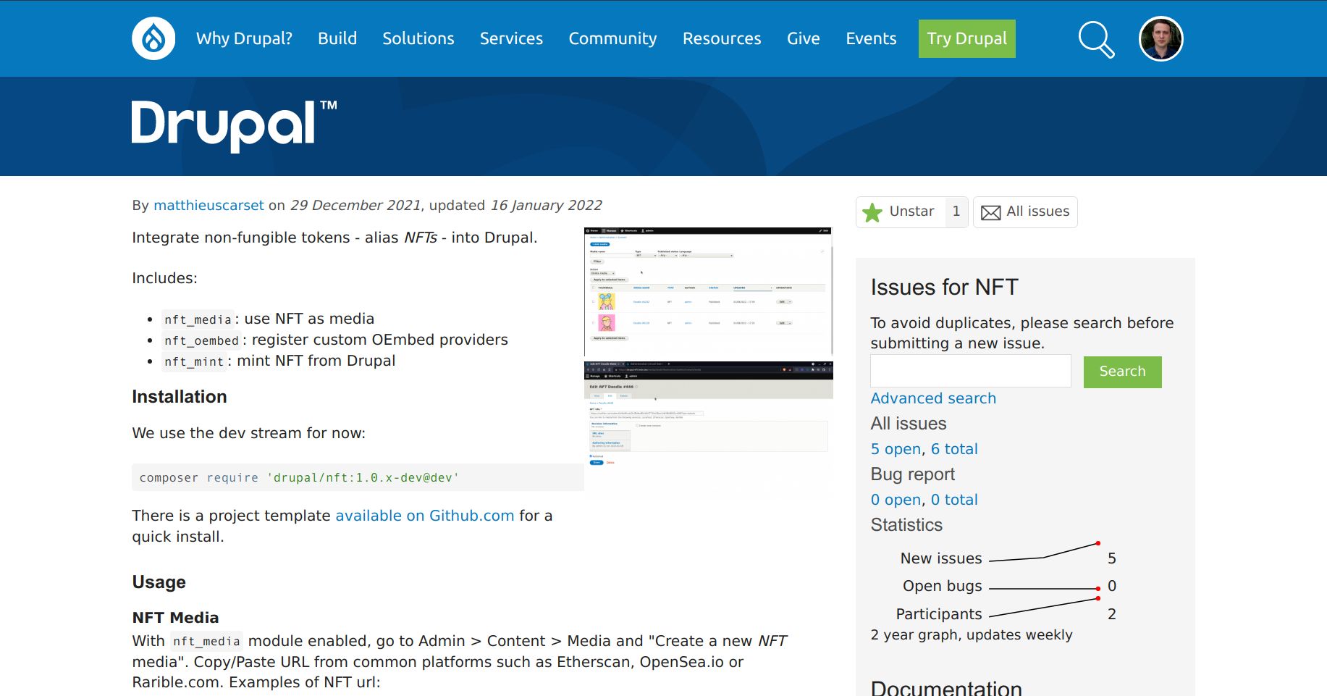Screen dimensions: 1327x696
Task: Click the Try Drupal button
Action: tap(967, 38)
